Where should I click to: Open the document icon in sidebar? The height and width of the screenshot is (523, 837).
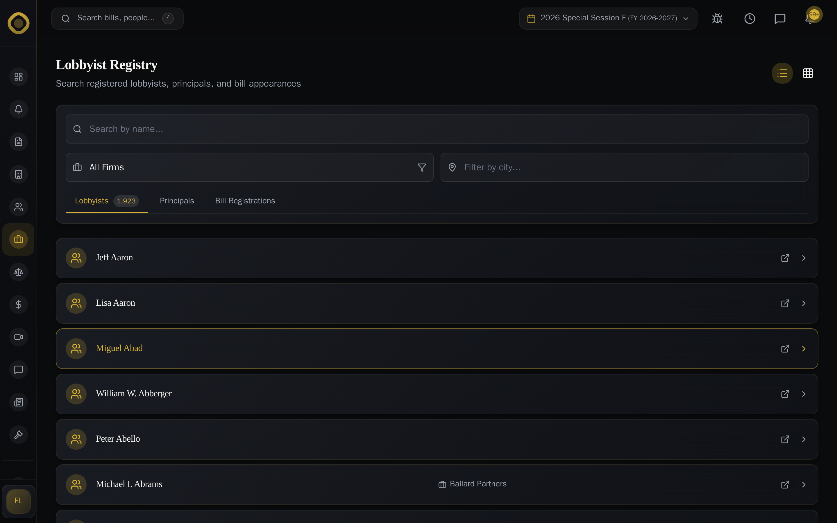18,142
